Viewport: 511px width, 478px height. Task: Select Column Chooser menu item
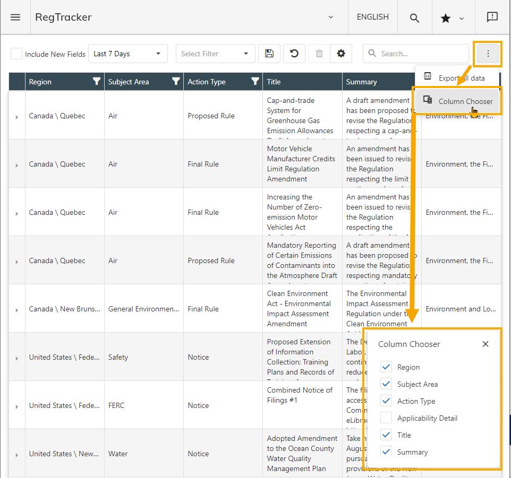coord(457,101)
